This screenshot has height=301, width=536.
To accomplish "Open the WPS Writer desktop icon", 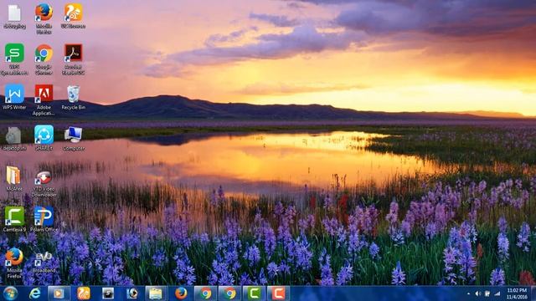I will tap(14, 97).
